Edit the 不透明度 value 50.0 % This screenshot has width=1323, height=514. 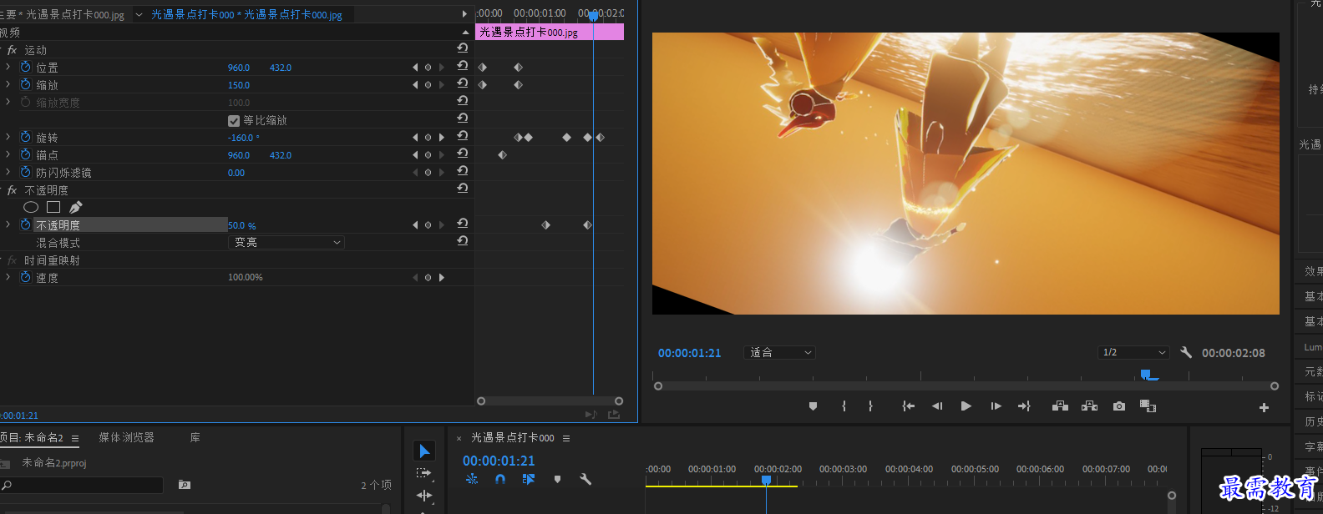242,225
